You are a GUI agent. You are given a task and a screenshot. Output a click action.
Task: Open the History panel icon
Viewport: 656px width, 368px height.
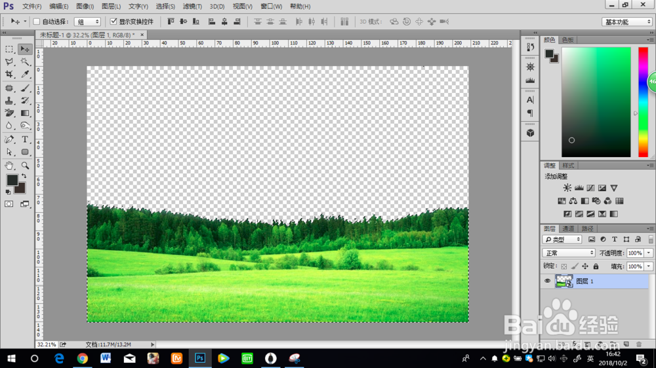[530, 47]
